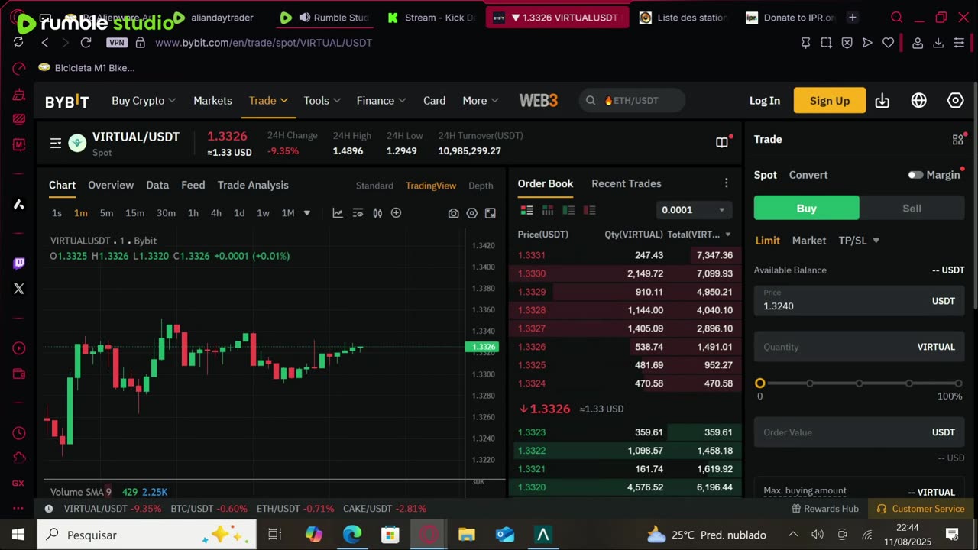This screenshot has height=550, width=978.
Task: Click the Log In link
Action: [x=765, y=101]
